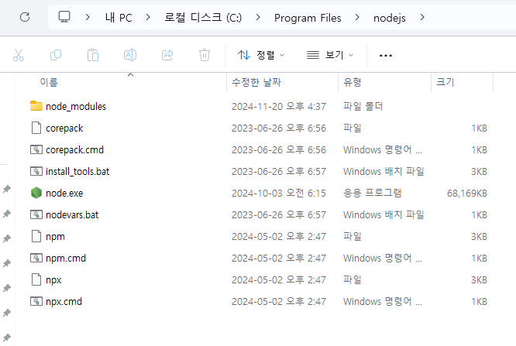Open the 보기 view dropdown

coord(330,55)
